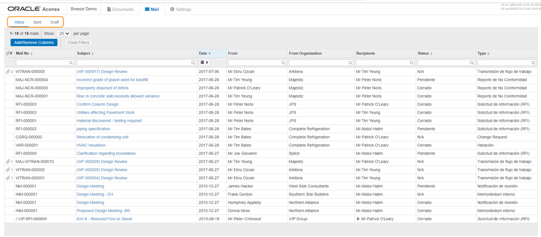Click the From Organization column header
Screen dimensions: 541x237
pos(305,54)
